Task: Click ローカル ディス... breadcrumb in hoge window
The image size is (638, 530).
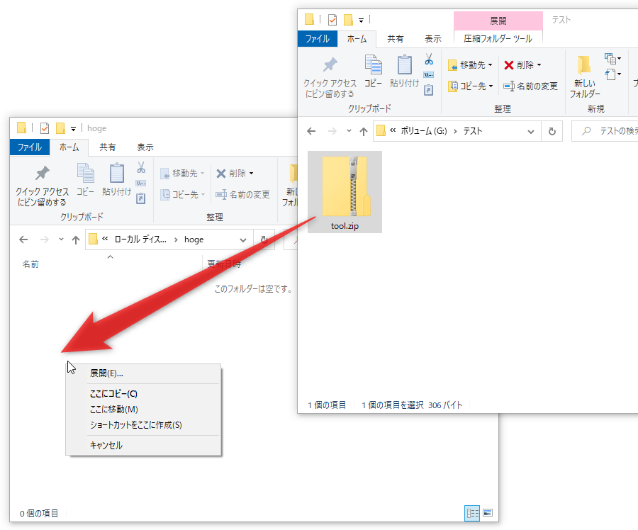Action: click(x=140, y=239)
